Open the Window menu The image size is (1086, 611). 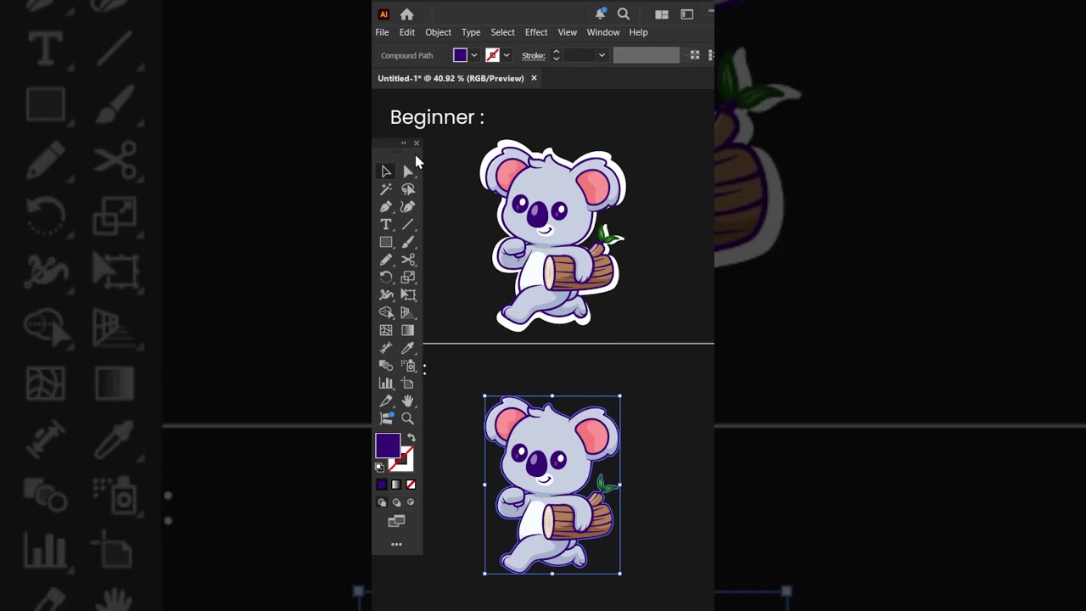click(x=603, y=32)
